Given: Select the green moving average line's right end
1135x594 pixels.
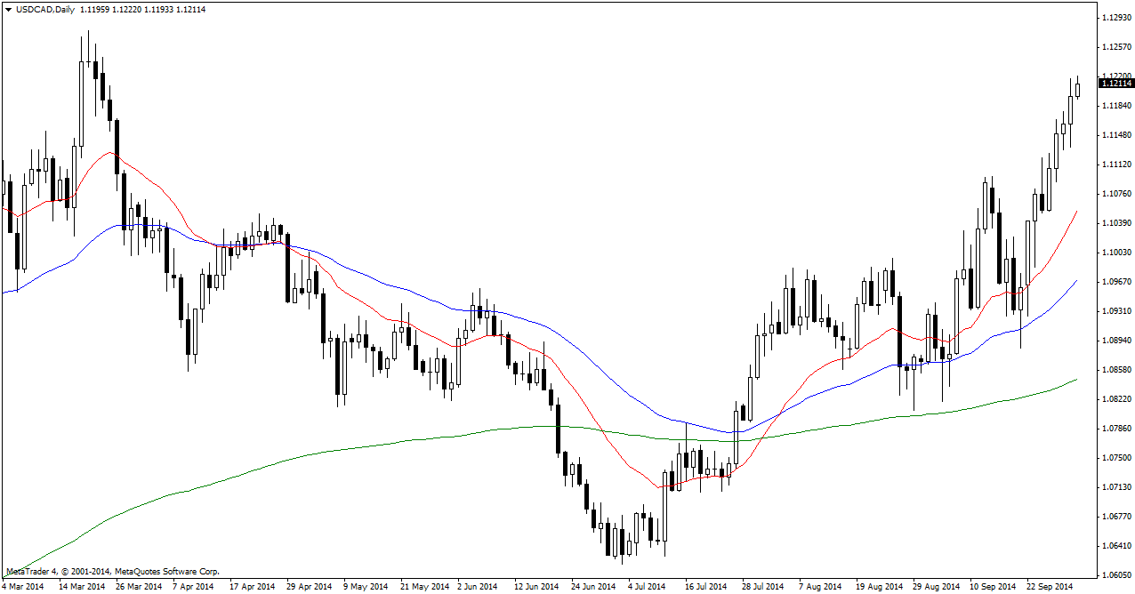Looking at the screenshot, I should coord(1075,380).
